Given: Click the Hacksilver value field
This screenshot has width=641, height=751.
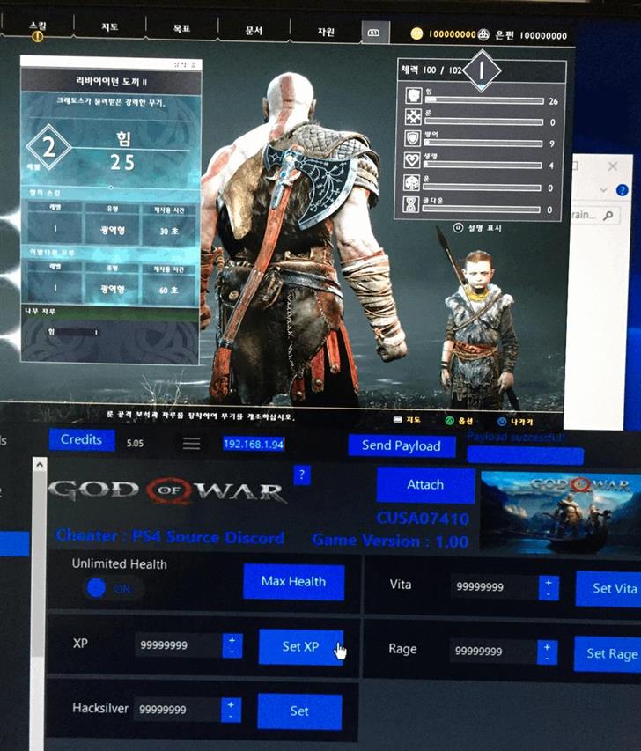Looking at the screenshot, I should click(x=177, y=710).
